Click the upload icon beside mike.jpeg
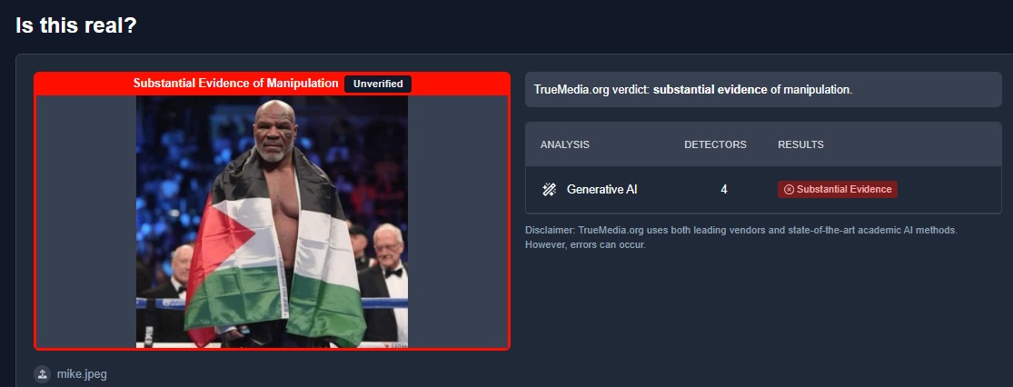This screenshot has width=1013, height=387. [x=42, y=374]
